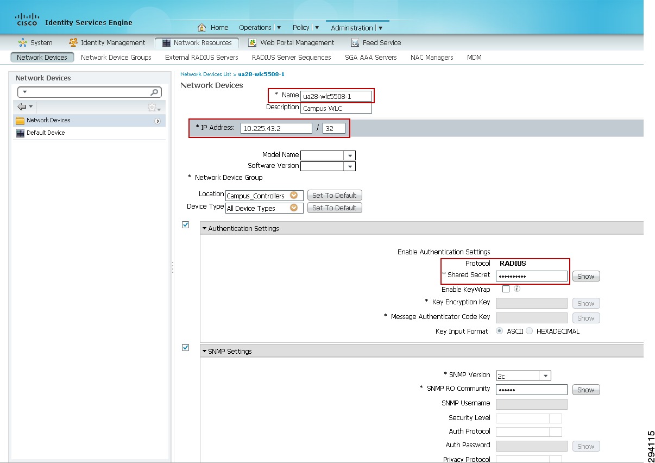
Task: Select Network Devices in the tree
Action: coord(48,121)
